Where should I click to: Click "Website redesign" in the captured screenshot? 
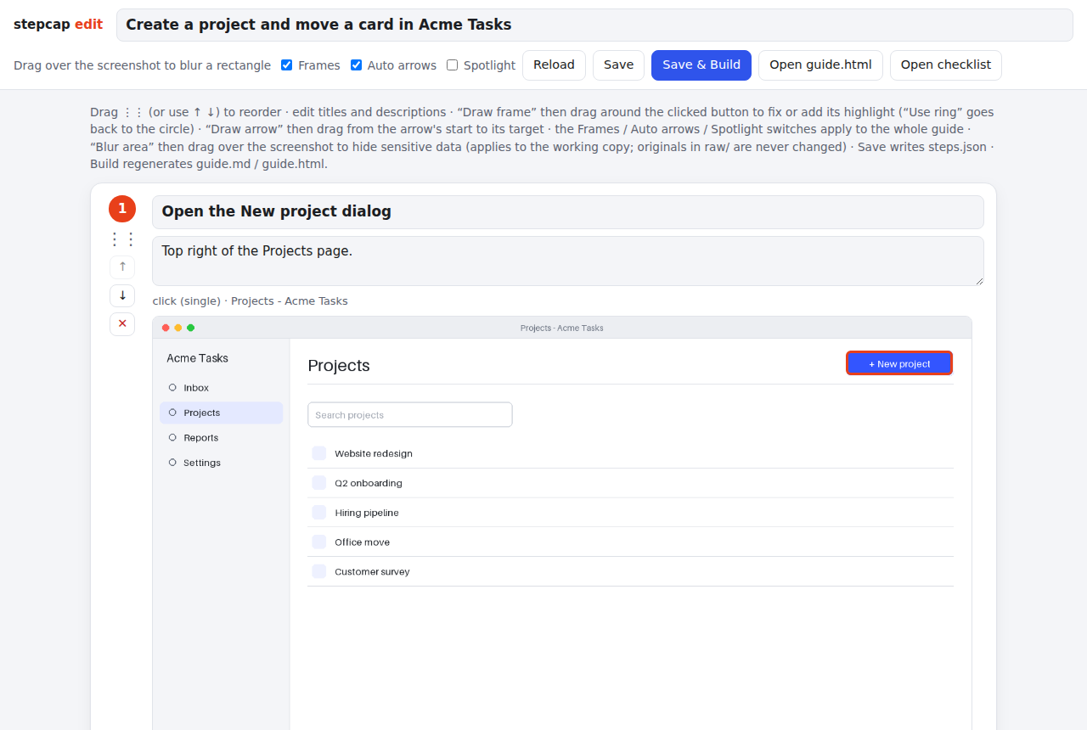[x=374, y=453]
